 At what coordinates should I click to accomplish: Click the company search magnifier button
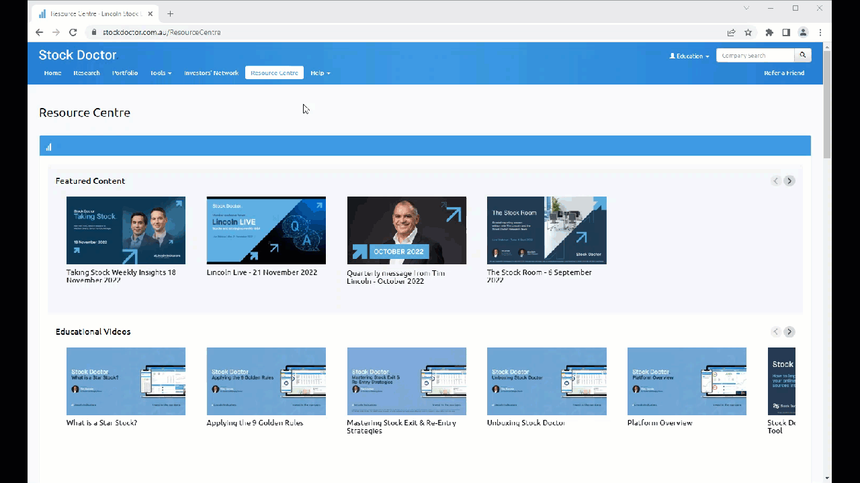click(x=802, y=56)
